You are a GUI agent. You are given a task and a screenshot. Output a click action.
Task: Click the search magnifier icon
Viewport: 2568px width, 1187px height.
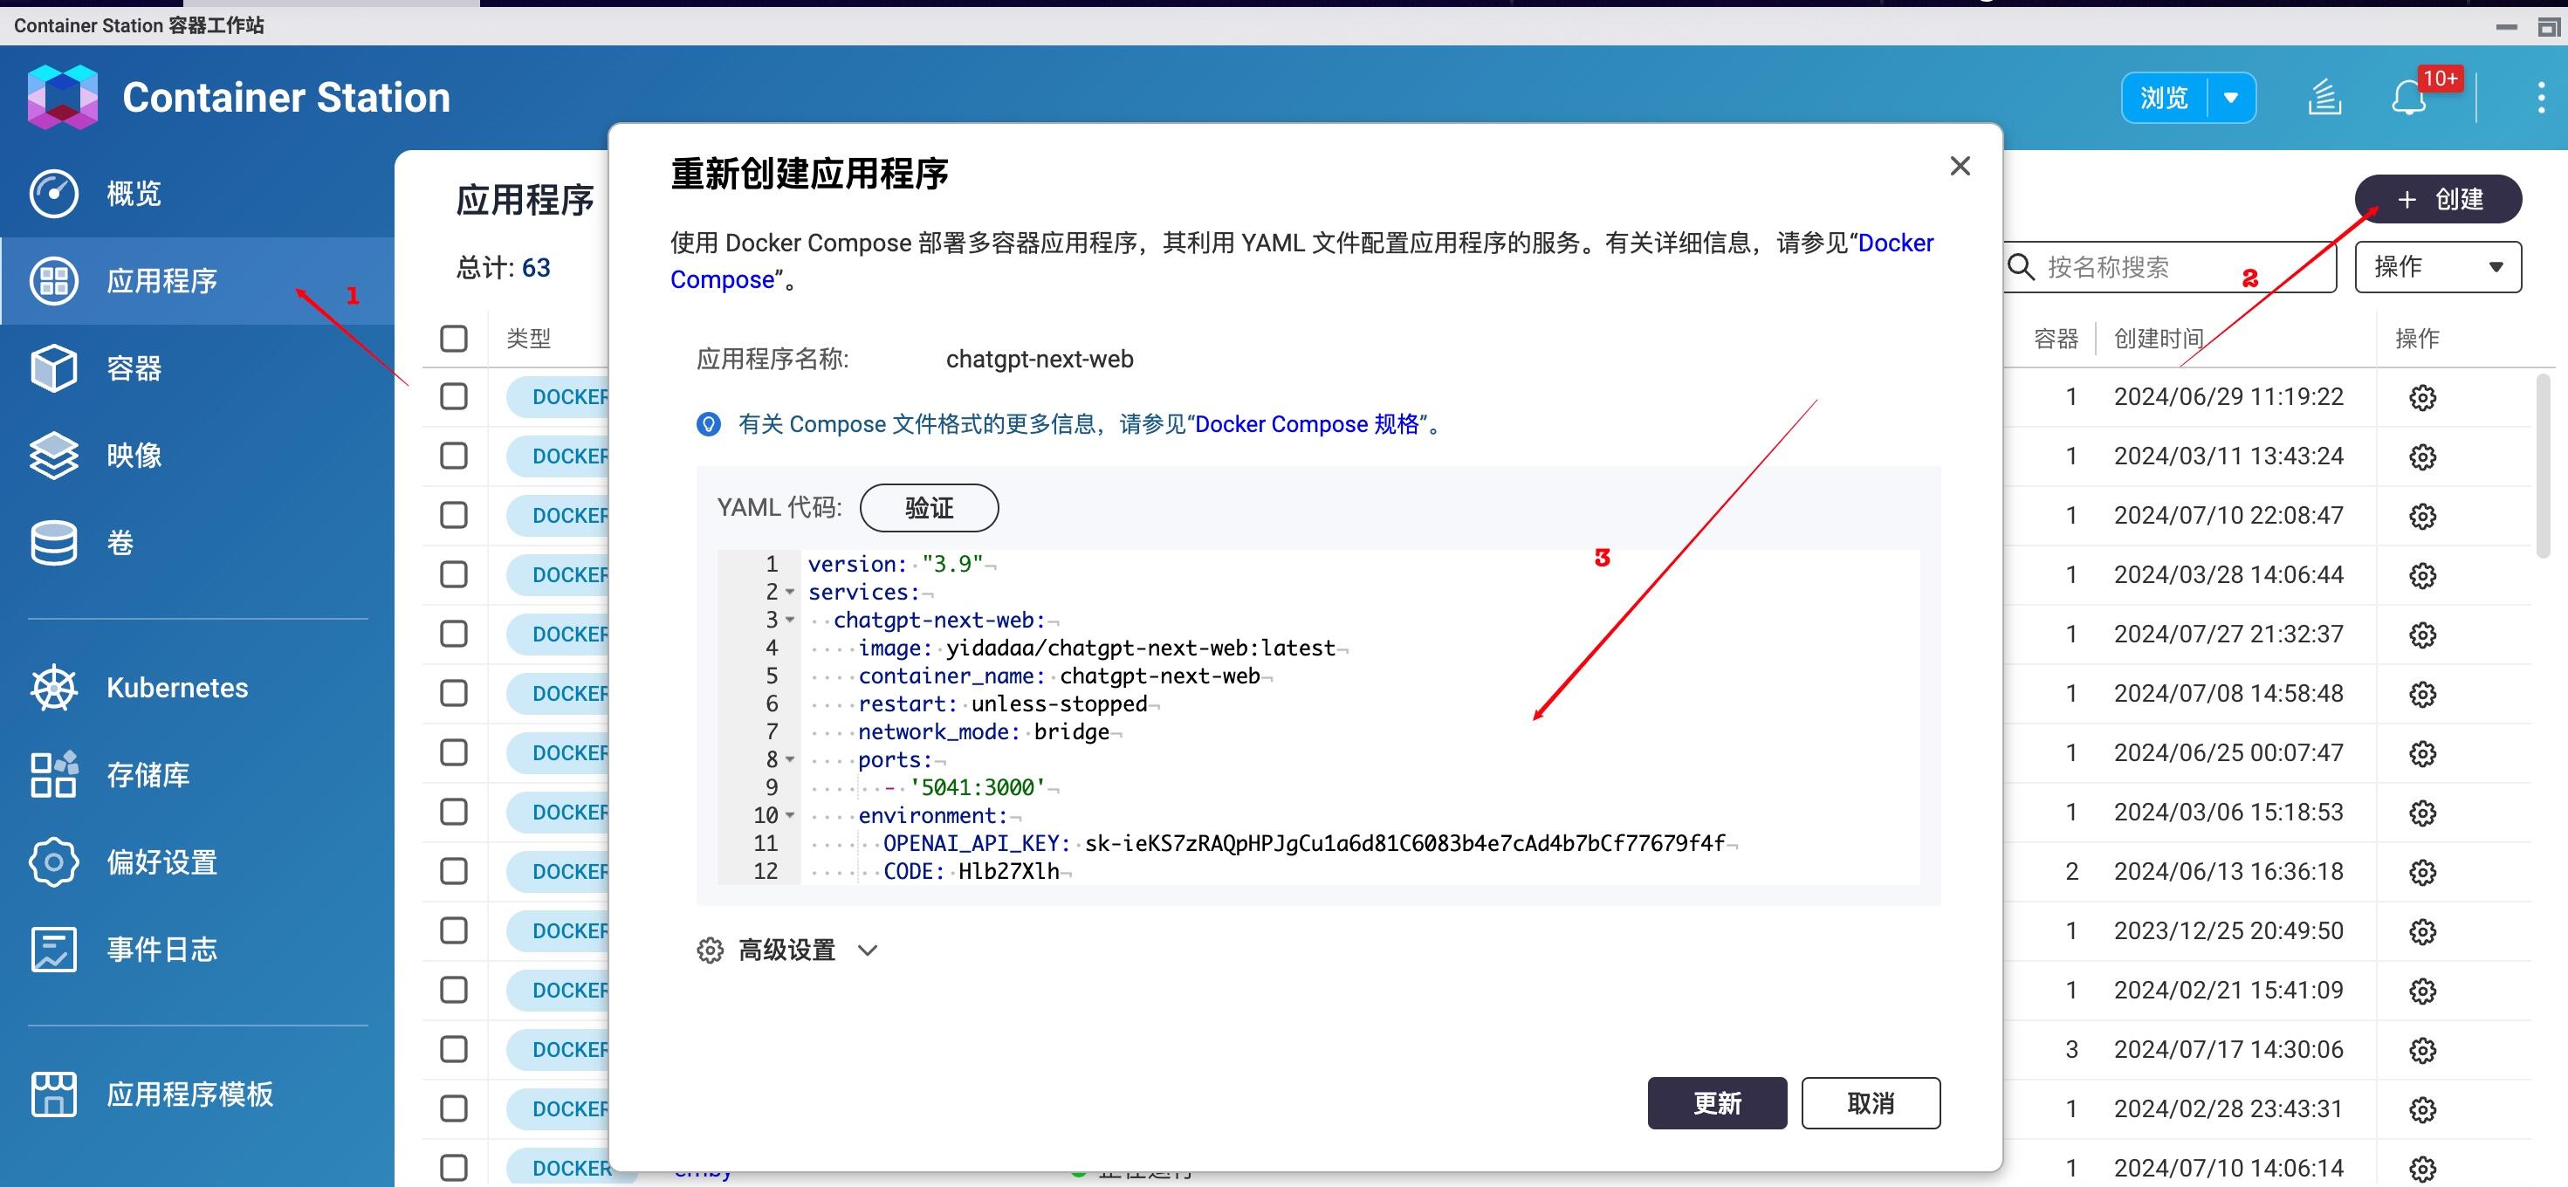(2021, 267)
